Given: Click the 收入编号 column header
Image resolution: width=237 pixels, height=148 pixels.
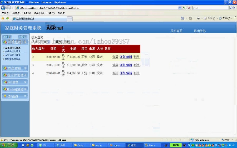Looking at the screenshot, I should 38,49.
